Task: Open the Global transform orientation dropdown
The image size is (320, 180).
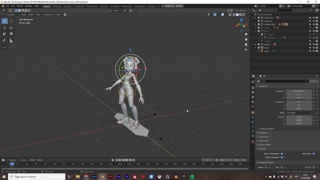Action: [x=115, y=10]
